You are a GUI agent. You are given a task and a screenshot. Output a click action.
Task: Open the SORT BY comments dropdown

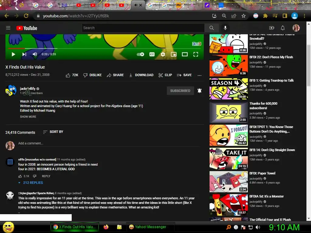[x=53, y=132]
